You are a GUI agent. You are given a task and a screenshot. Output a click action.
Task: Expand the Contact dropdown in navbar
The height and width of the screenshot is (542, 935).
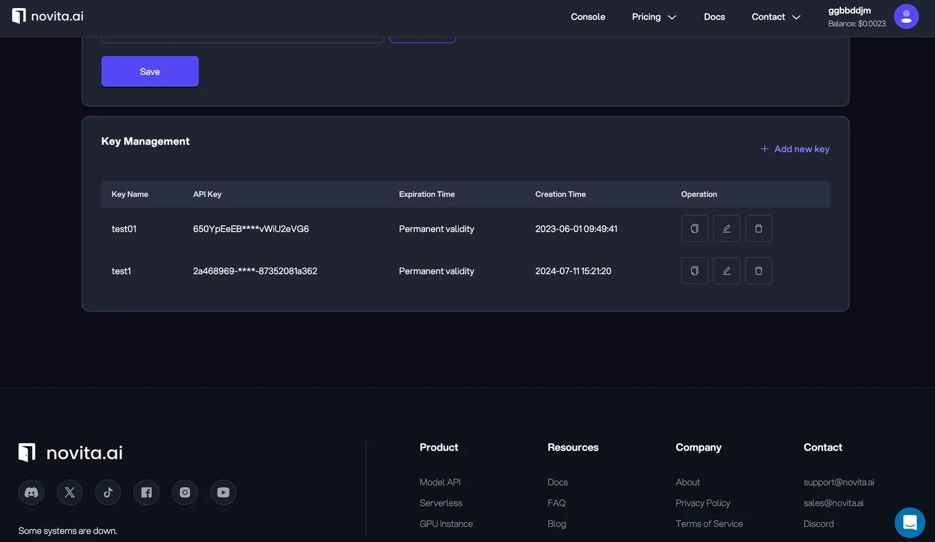[775, 17]
